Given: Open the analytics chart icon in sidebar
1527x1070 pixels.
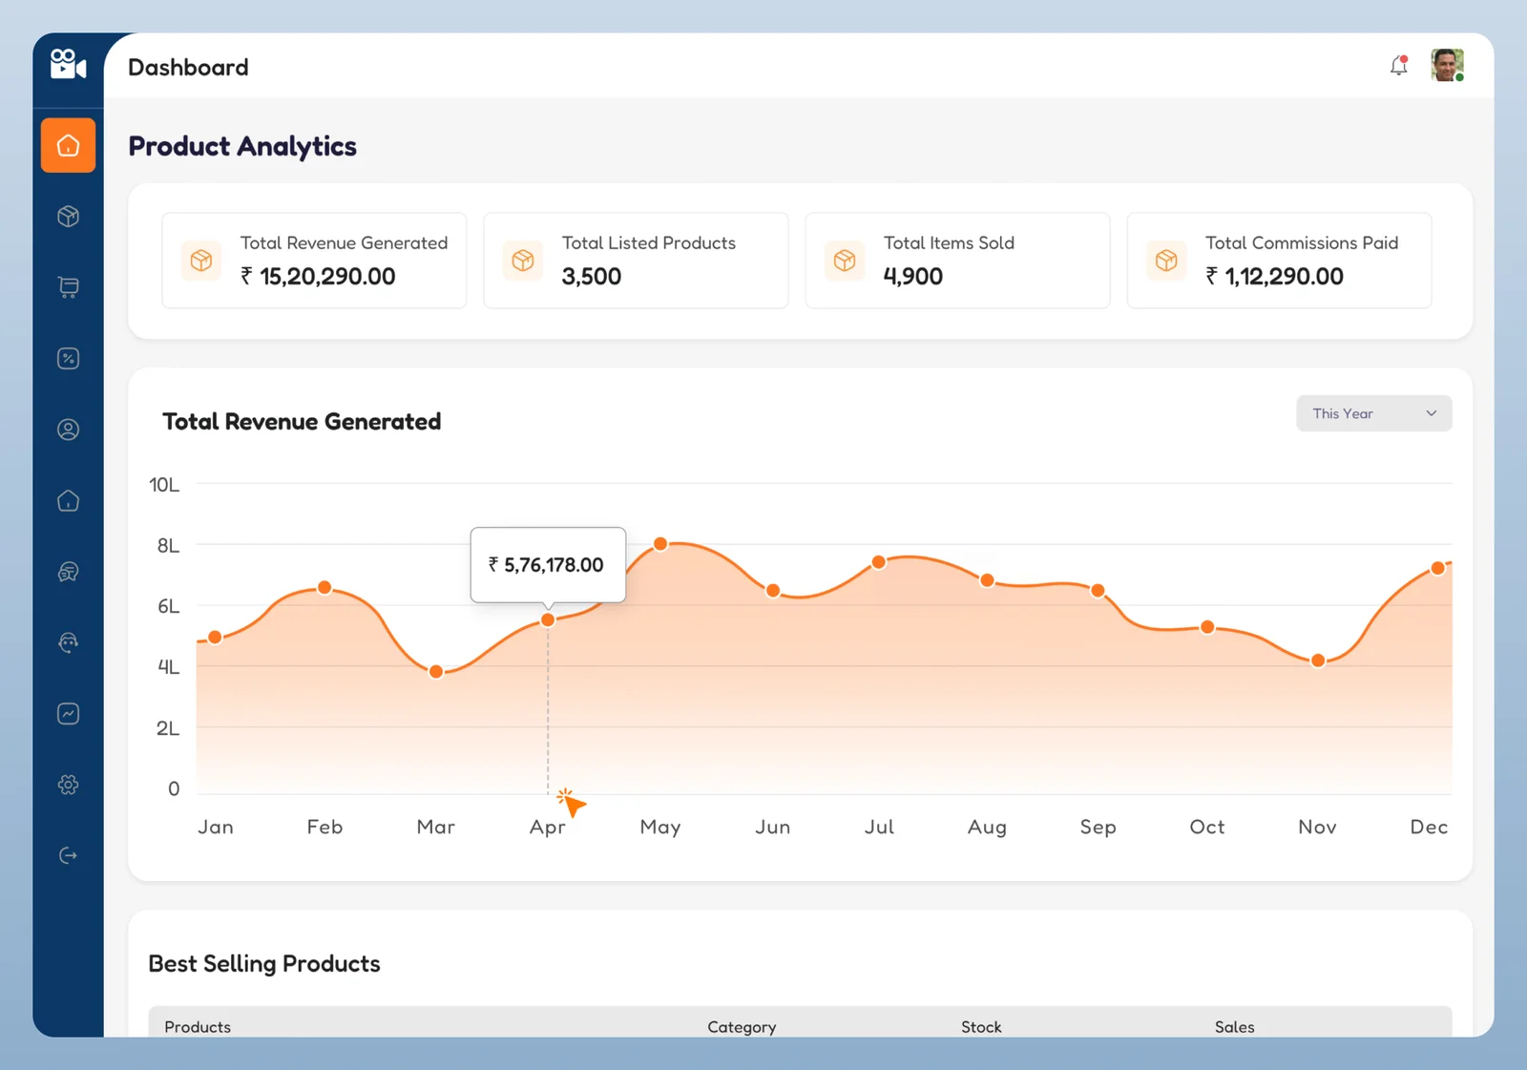Looking at the screenshot, I should point(68,714).
